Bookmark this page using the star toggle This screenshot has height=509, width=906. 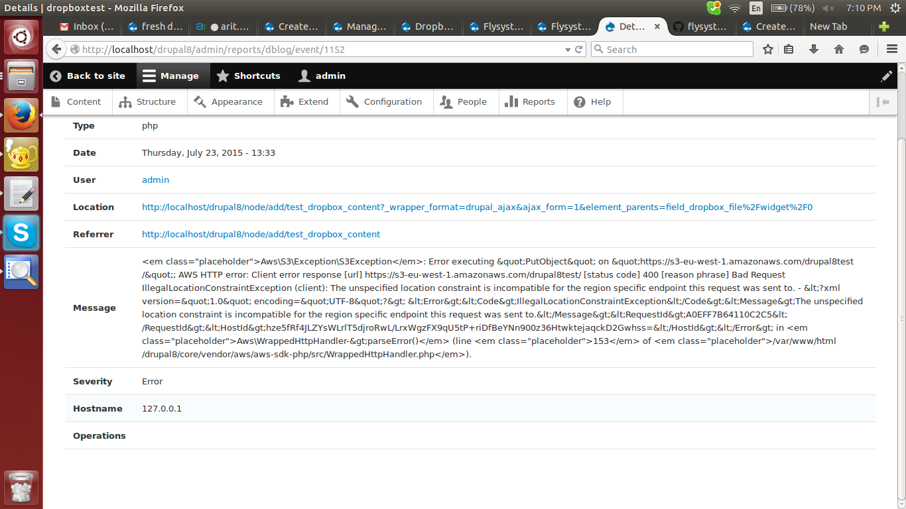tap(767, 49)
